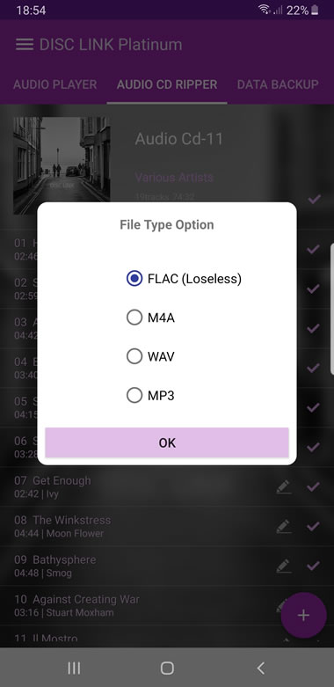Choose MP3 file type
The image size is (334, 687).
click(150, 396)
